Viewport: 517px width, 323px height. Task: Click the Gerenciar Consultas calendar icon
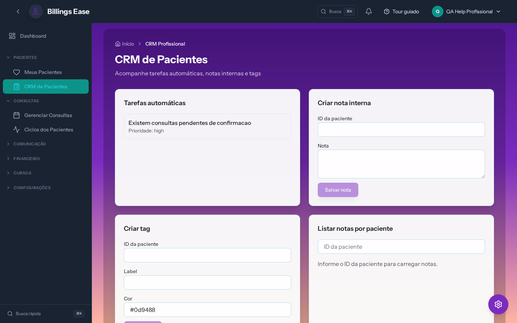pyautogui.click(x=17, y=115)
